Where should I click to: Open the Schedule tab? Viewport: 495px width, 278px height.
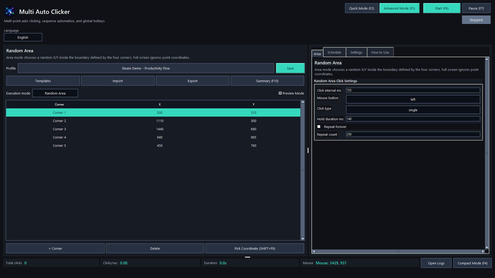[x=334, y=52]
